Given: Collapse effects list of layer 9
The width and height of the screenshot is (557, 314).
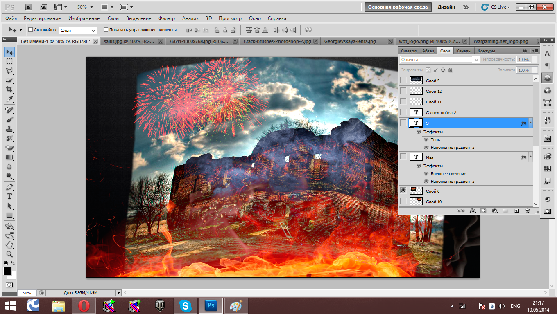Looking at the screenshot, I should point(531,123).
